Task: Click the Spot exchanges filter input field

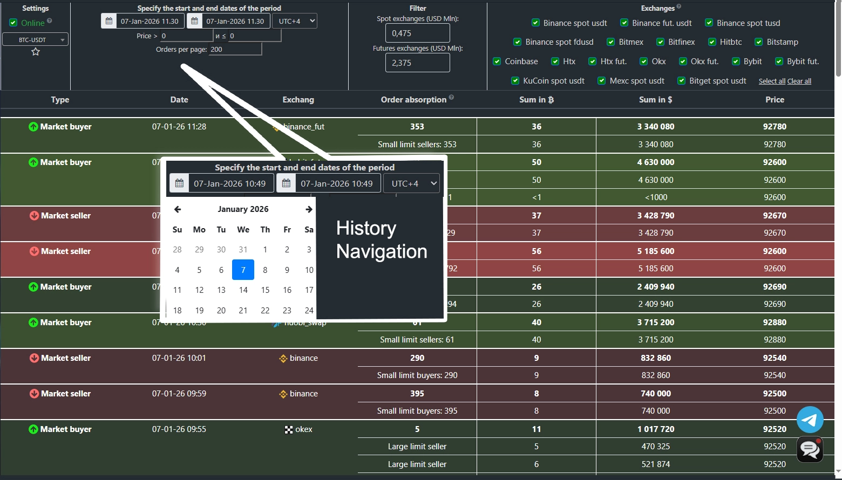Action: (x=417, y=33)
